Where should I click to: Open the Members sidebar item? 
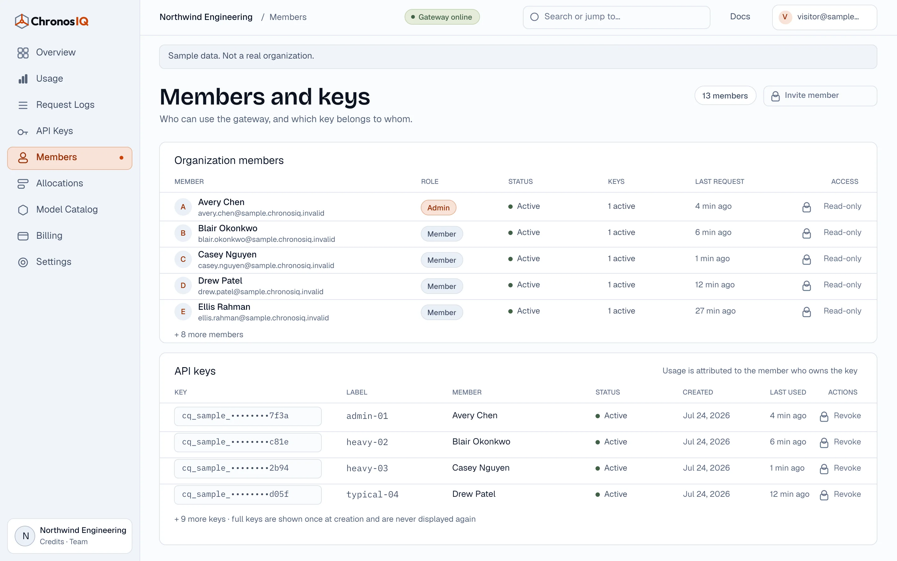tap(70, 158)
